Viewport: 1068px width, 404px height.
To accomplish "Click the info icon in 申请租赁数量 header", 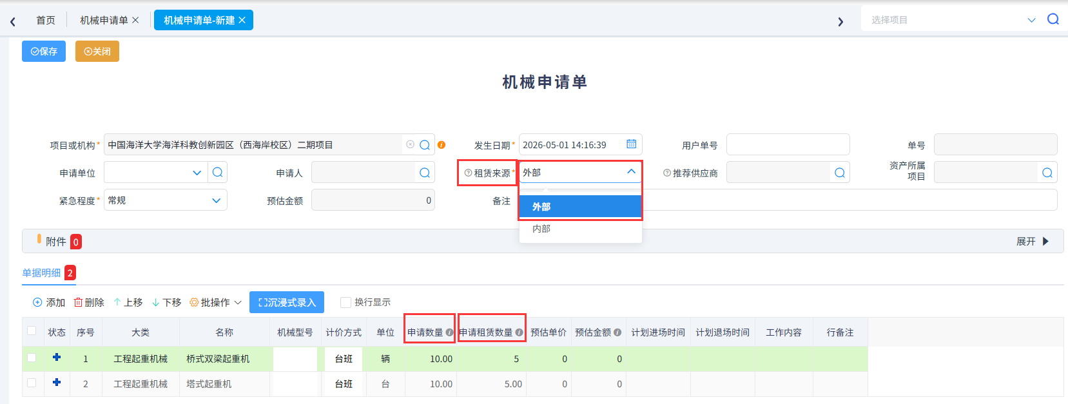I will pyautogui.click(x=519, y=332).
